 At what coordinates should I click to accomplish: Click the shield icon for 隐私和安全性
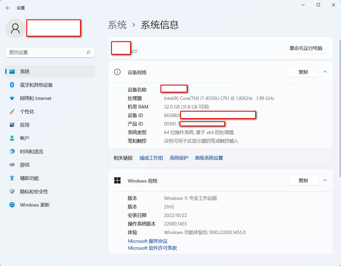[12, 191]
